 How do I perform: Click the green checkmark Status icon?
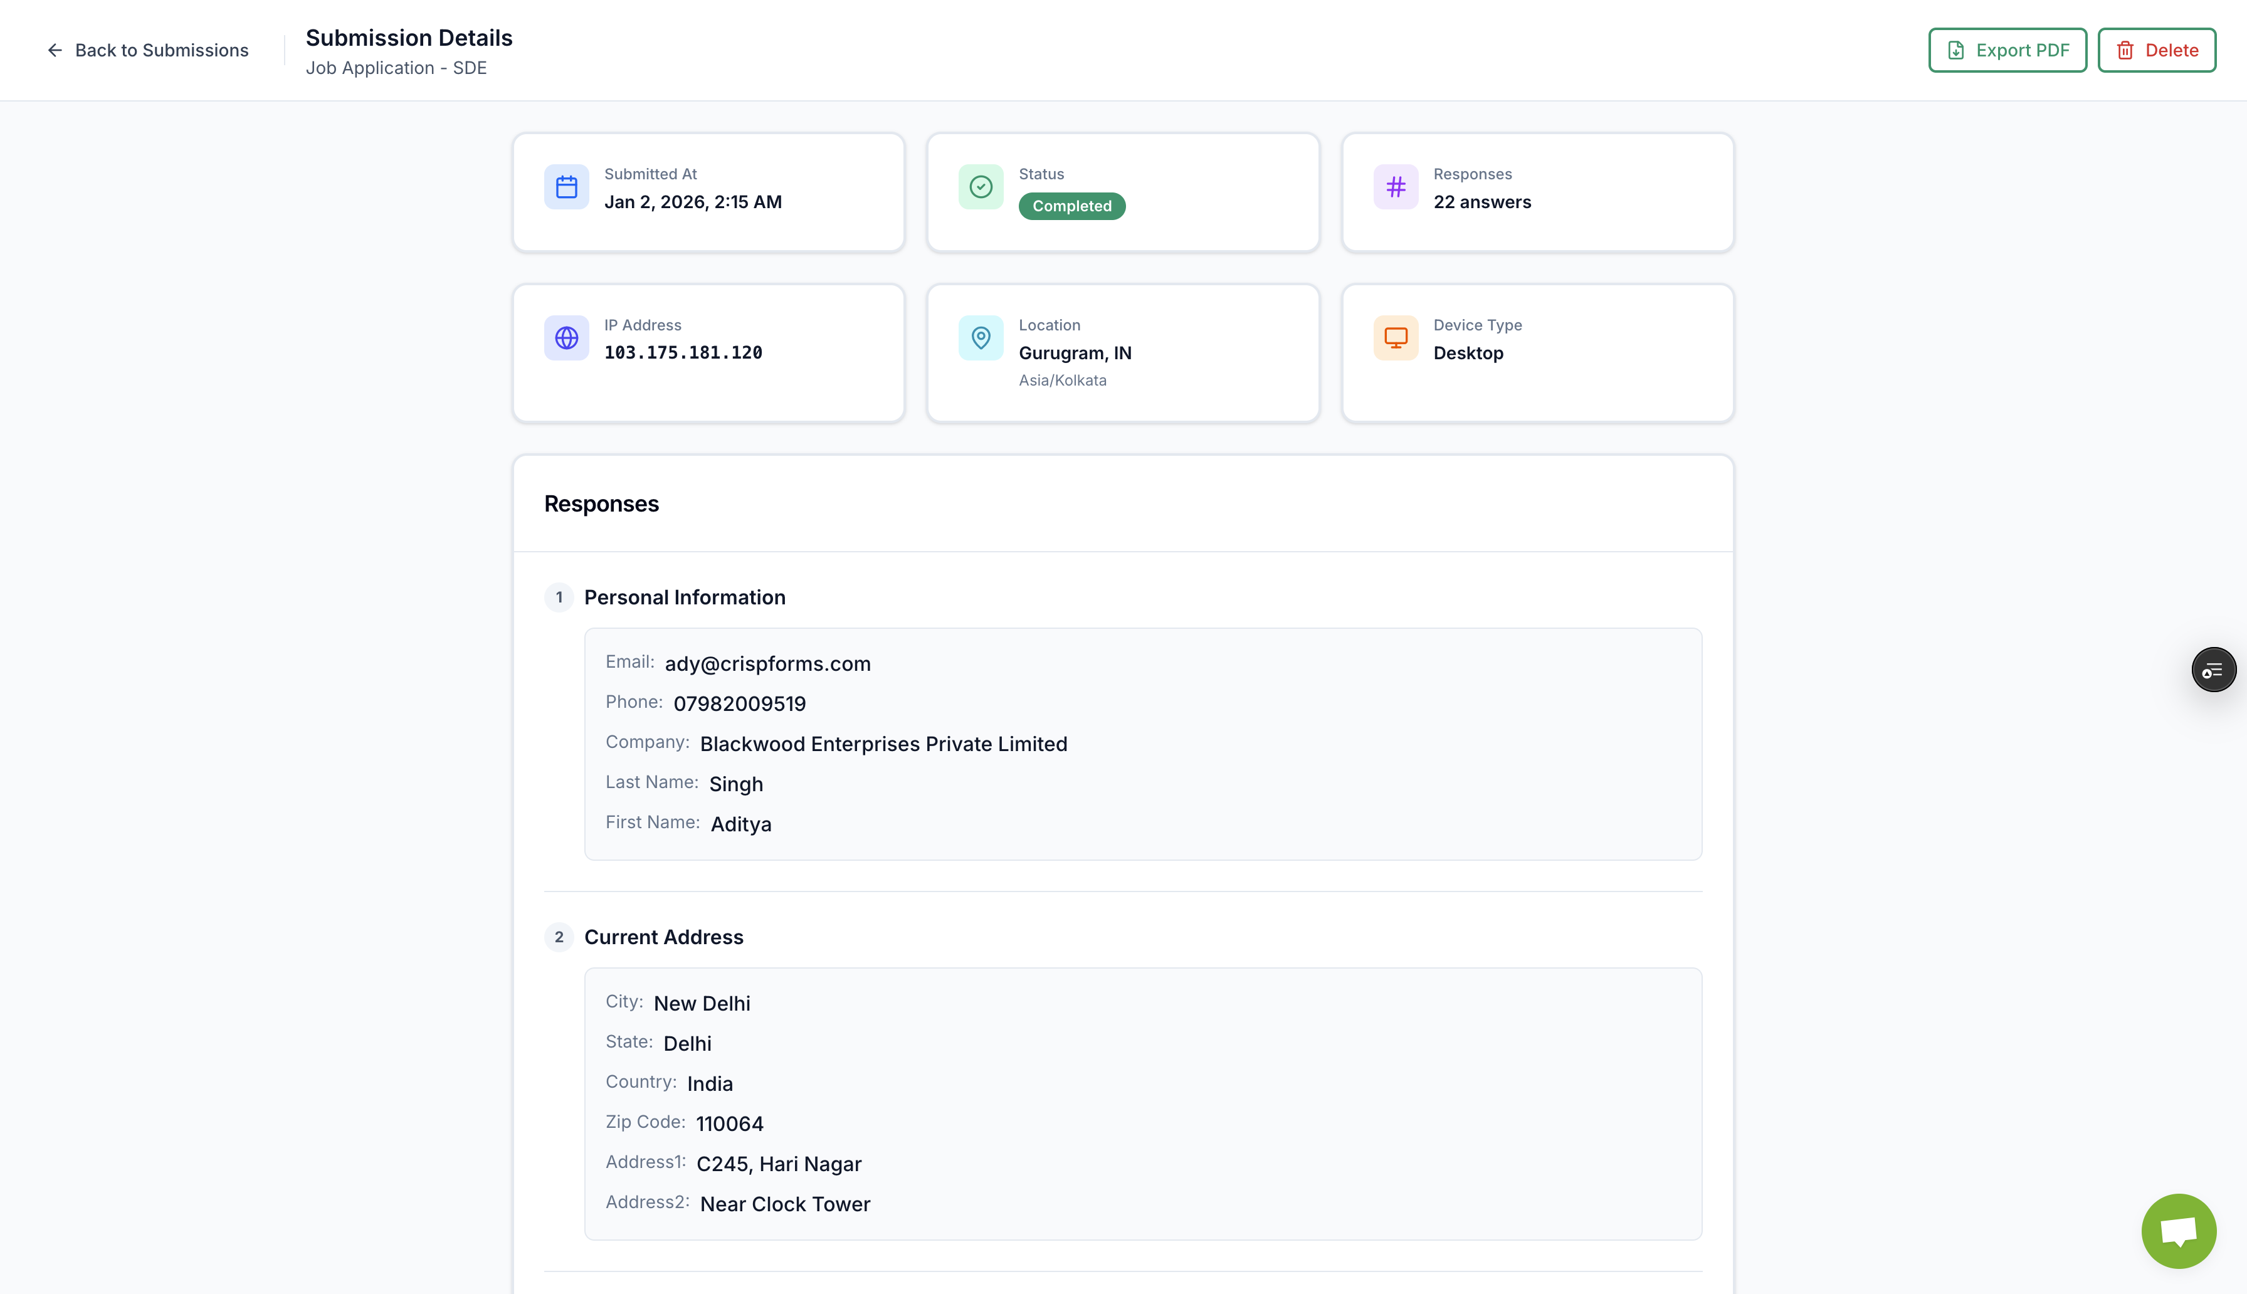coord(980,187)
